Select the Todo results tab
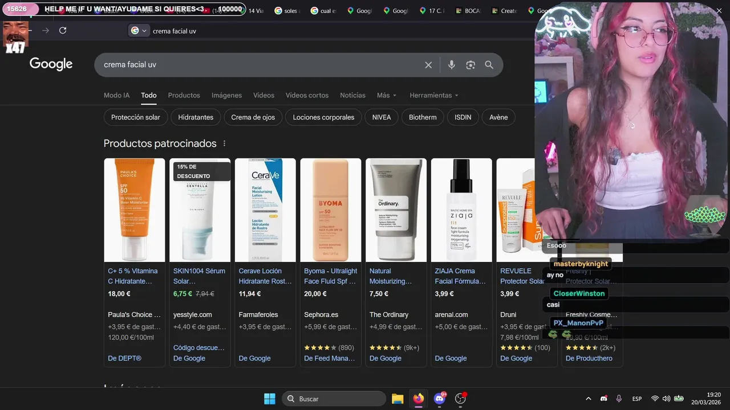 point(149,95)
